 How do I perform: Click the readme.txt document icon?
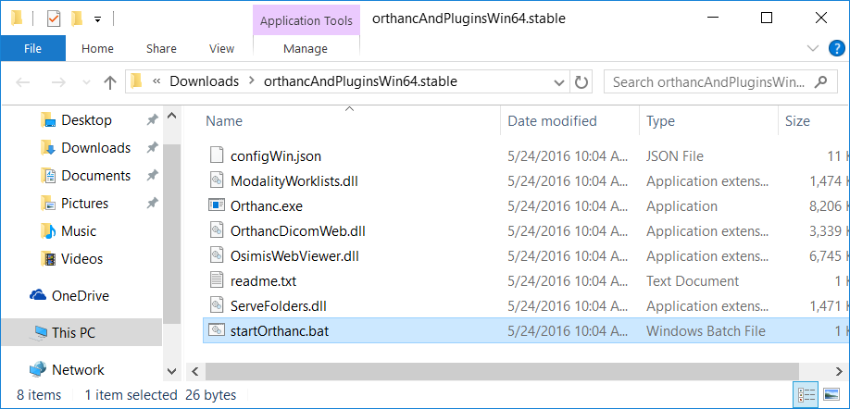pyautogui.click(x=217, y=280)
